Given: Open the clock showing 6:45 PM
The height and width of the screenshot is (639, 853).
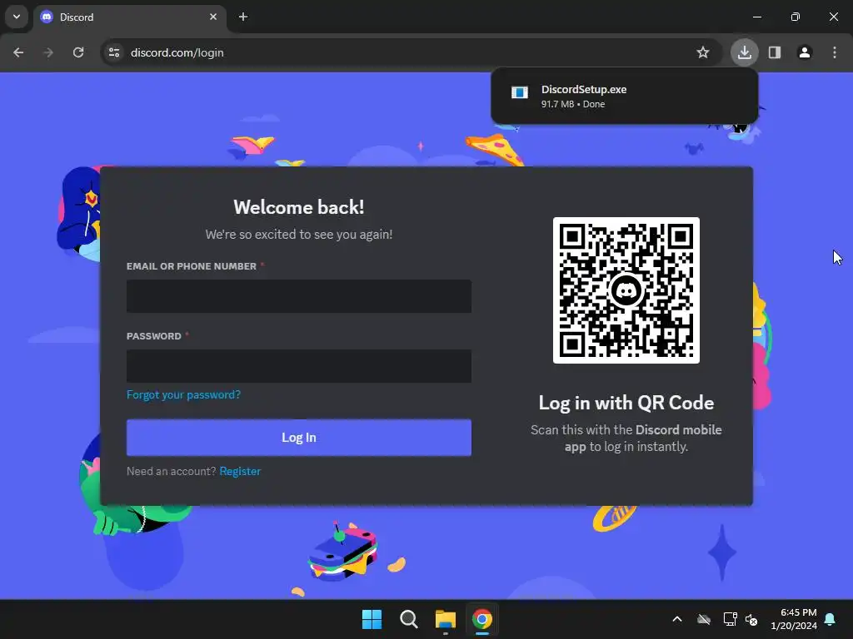Looking at the screenshot, I should pos(794,619).
